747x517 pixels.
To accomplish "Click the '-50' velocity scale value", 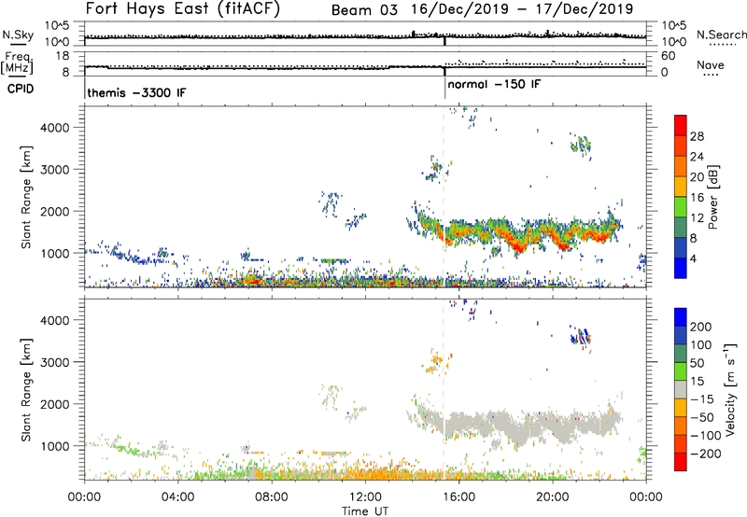I will tap(702, 417).
